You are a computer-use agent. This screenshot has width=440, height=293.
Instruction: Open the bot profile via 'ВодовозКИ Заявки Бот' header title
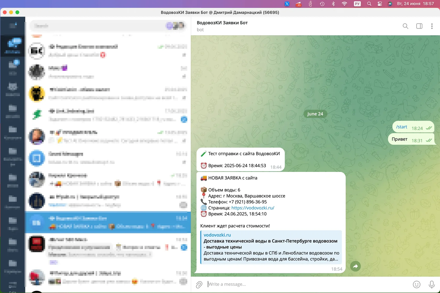[x=222, y=23]
